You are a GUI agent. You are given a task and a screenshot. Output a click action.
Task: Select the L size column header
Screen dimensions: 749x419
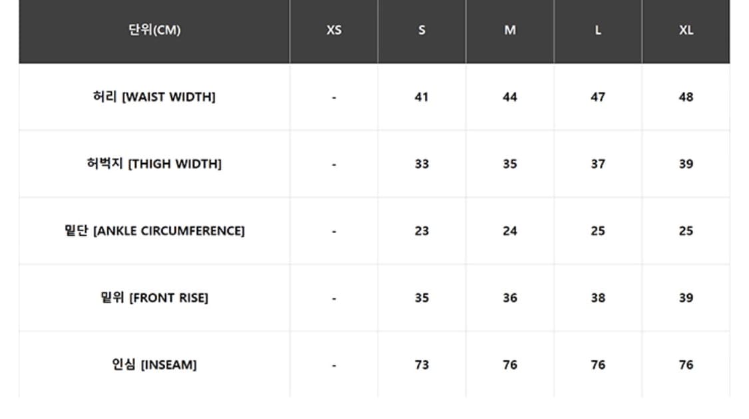[x=598, y=30]
